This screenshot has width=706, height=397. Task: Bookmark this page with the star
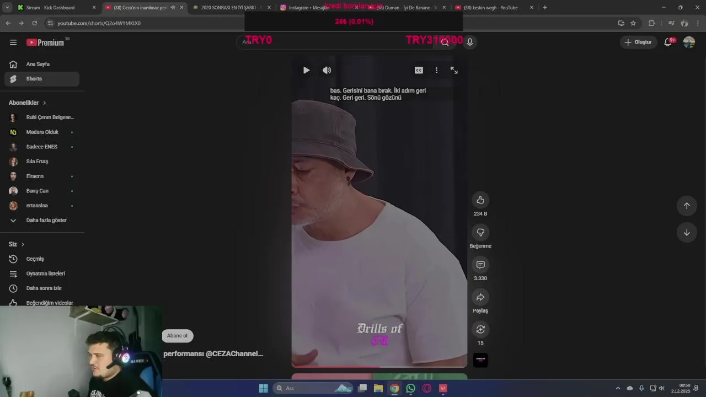633,23
